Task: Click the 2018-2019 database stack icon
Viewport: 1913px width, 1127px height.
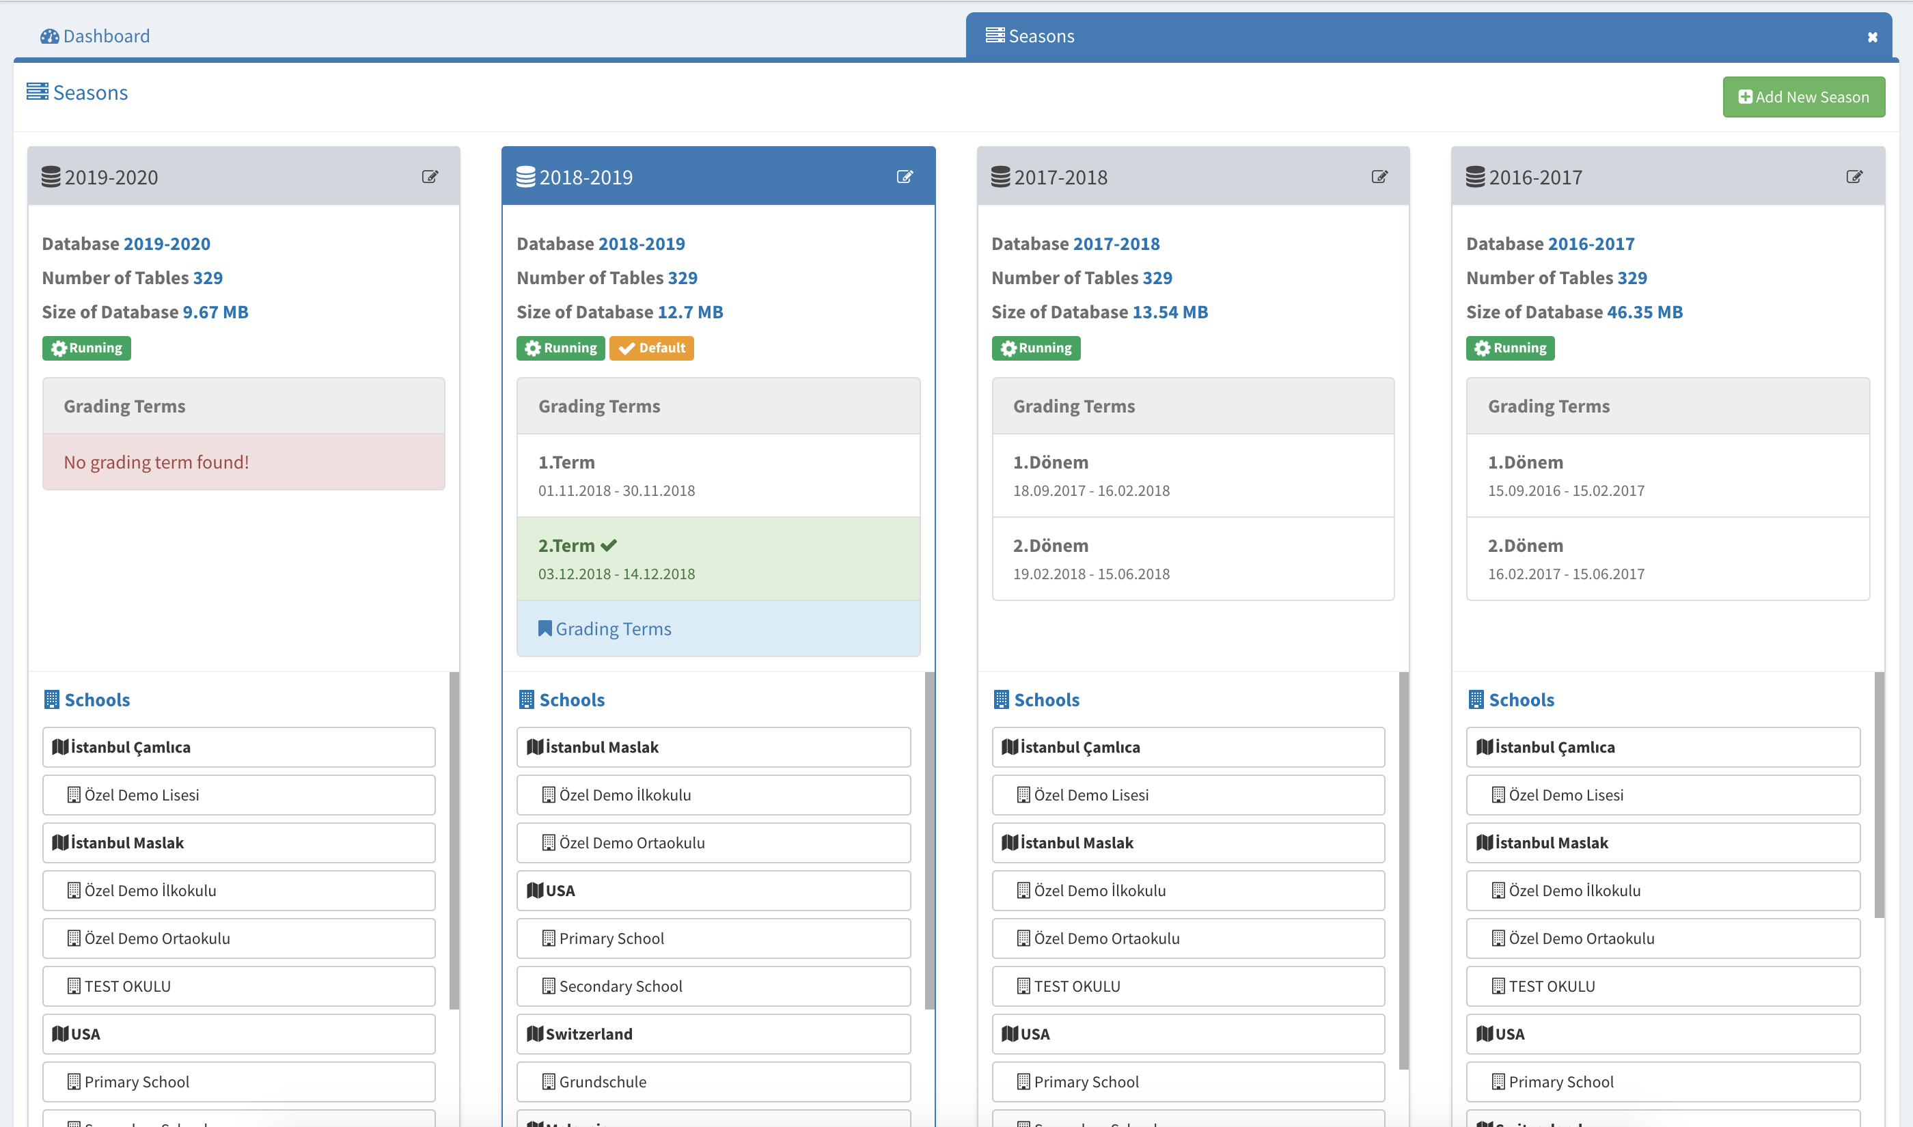Action: tap(525, 177)
